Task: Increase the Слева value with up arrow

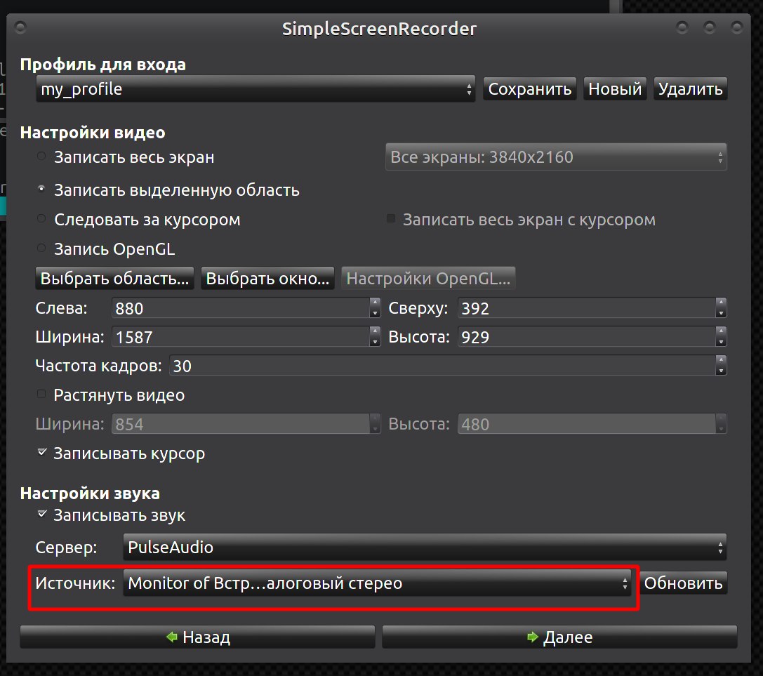Action: click(375, 303)
